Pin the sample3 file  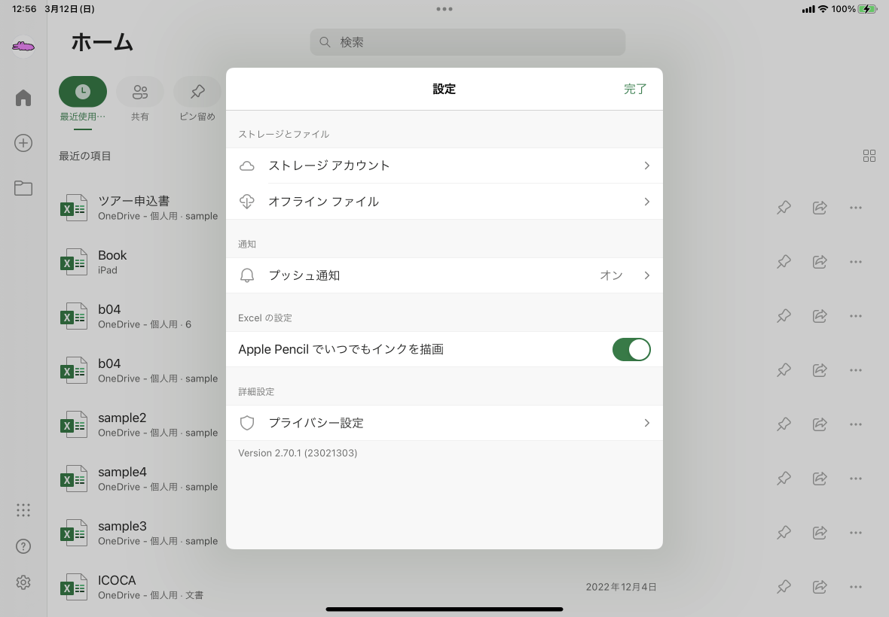pyautogui.click(x=784, y=533)
